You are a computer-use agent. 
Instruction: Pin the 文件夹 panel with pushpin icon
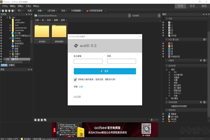pyautogui.click(x=29, y=14)
